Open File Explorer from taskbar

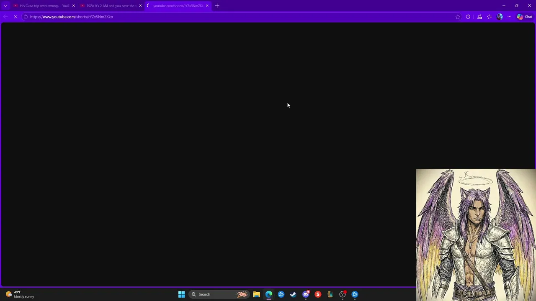256,294
